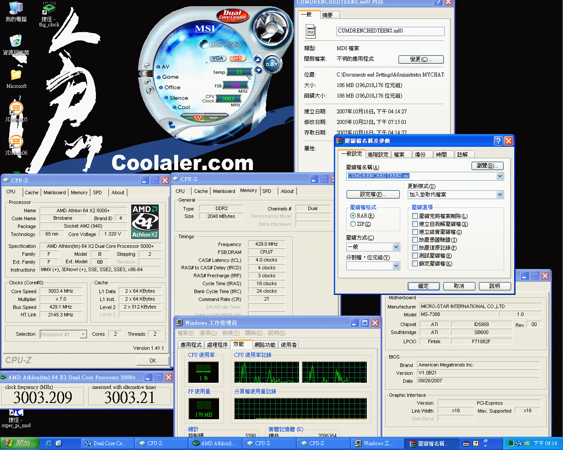Enable create solid archive checkbox
Image resolution: width=563 pixels, height=450 pixels.
[415, 232]
